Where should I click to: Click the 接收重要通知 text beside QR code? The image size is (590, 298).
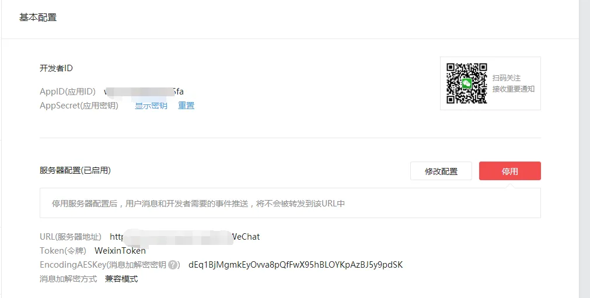514,89
